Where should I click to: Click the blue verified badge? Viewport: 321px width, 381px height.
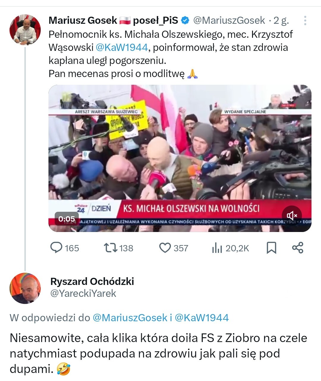[x=185, y=21]
